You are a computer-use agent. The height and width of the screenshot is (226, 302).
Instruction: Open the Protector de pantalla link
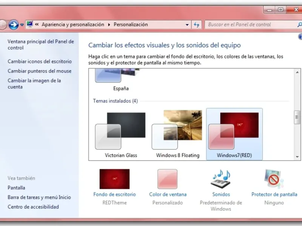(x=274, y=194)
